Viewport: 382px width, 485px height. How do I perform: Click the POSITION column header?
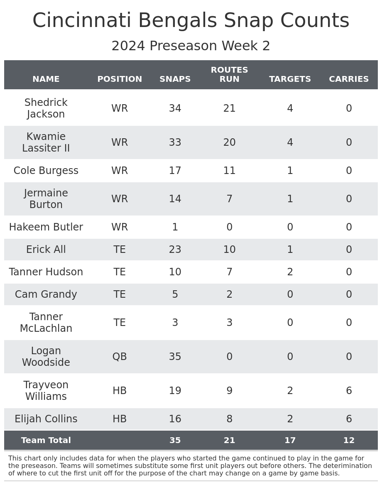[120, 79]
